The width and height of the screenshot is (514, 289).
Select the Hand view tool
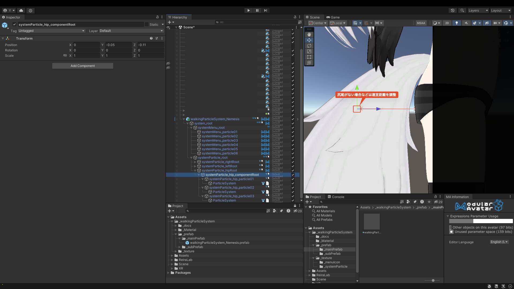[309, 35]
